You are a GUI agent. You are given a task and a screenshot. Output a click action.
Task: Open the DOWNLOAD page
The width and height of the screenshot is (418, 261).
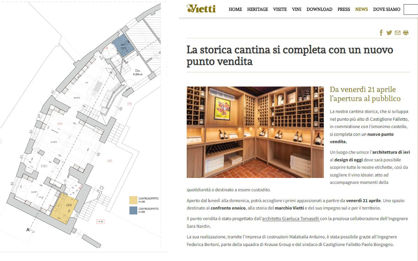coord(319,9)
